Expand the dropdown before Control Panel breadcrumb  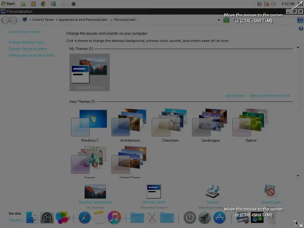tap(30, 20)
